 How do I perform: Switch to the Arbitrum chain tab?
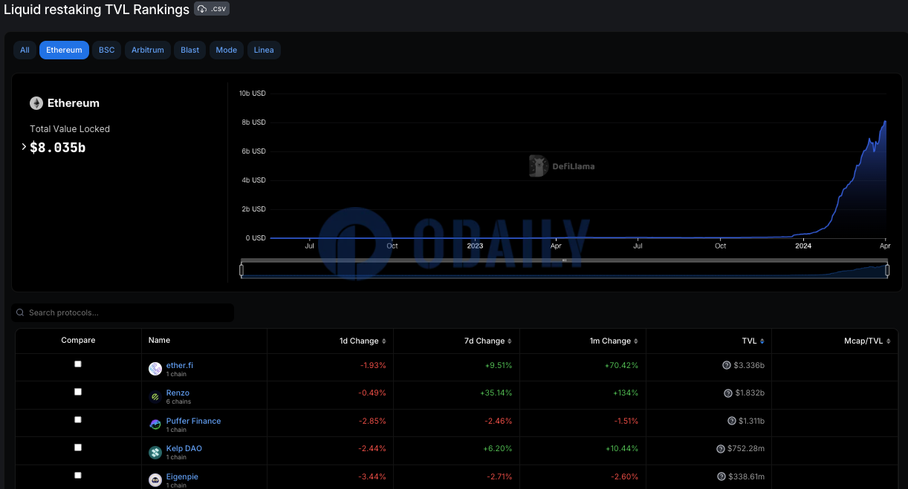click(x=148, y=50)
